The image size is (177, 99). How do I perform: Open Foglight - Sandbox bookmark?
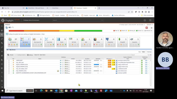[x=59, y=15]
